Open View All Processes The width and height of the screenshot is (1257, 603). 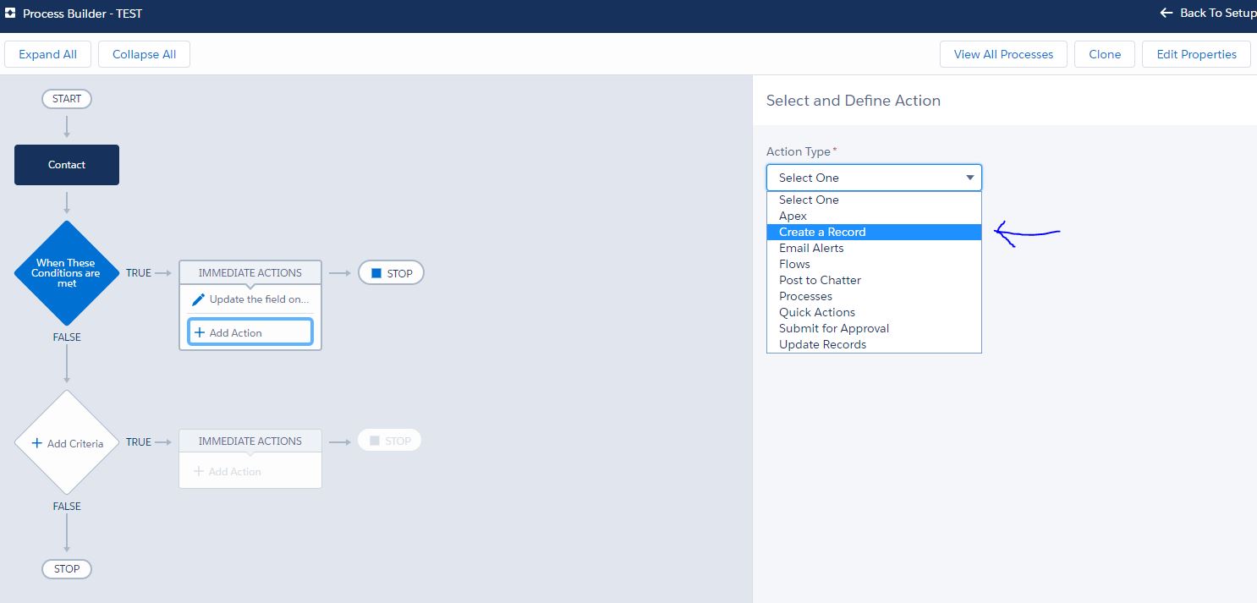pos(1003,54)
